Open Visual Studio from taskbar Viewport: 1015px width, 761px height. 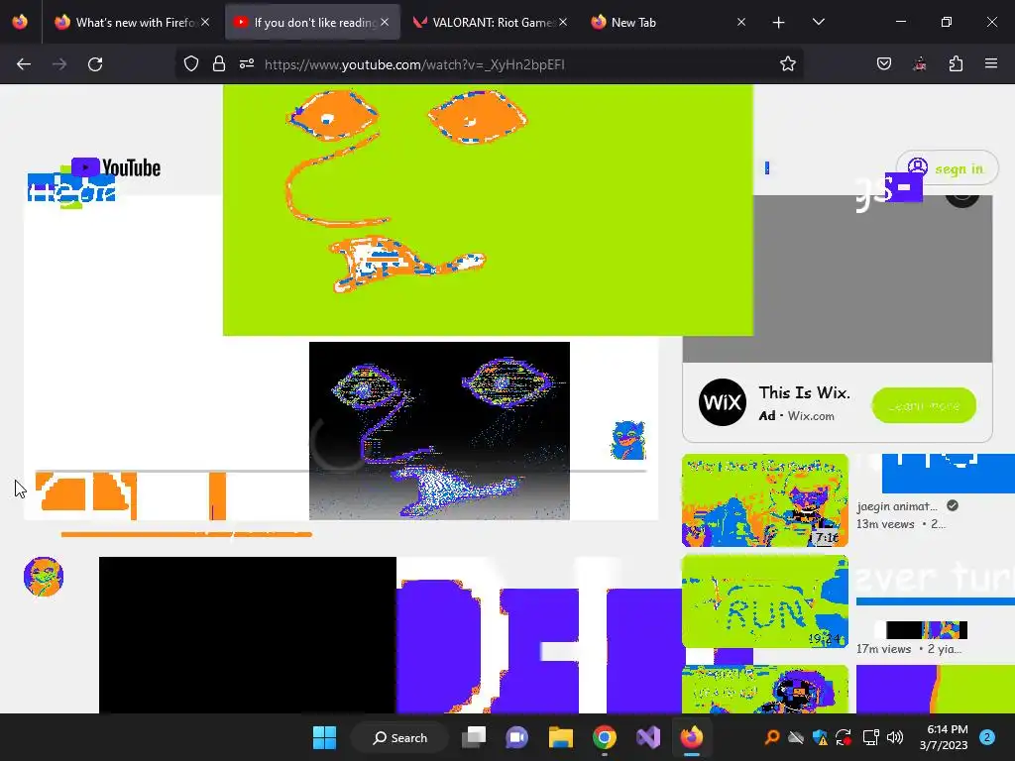pos(648,737)
